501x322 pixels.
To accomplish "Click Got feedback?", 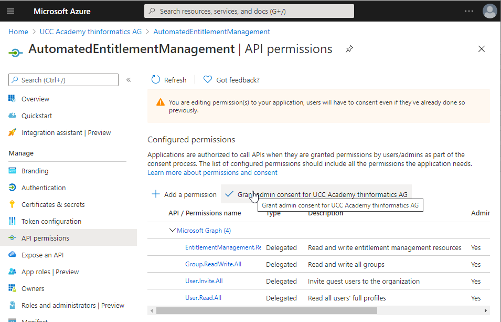I will click(238, 80).
